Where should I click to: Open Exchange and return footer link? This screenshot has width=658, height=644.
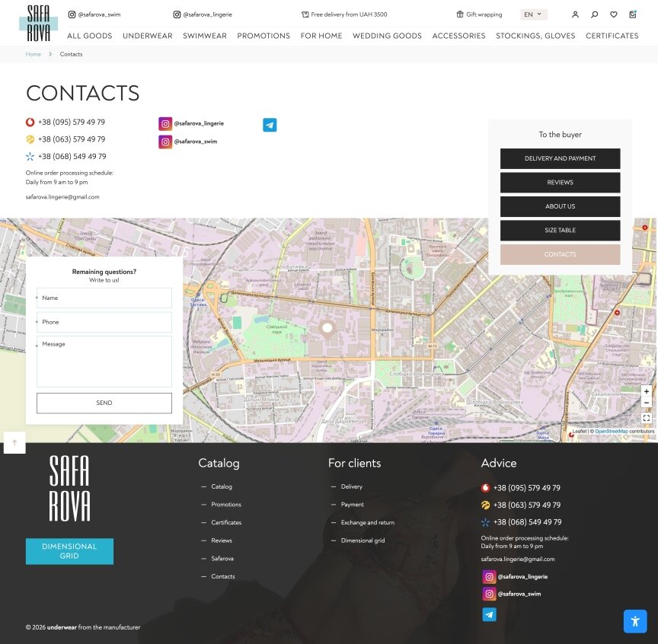[368, 523]
